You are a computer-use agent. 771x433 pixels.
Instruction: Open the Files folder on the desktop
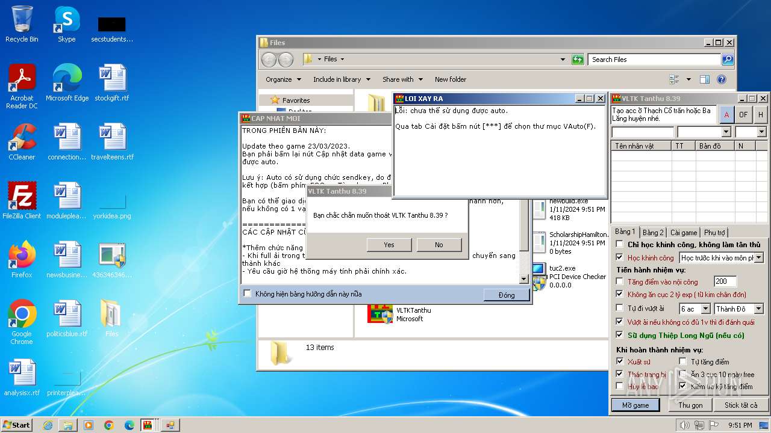[111, 319]
